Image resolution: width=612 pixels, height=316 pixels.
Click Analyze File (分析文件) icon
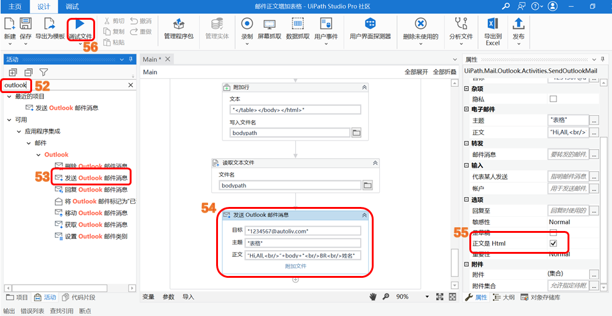point(461,24)
